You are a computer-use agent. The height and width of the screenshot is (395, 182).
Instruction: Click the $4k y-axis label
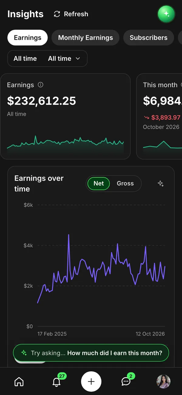click(28, 245)
